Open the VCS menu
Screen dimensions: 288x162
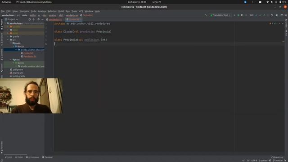81,11
